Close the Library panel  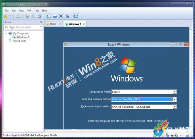(x=41, y=22)
